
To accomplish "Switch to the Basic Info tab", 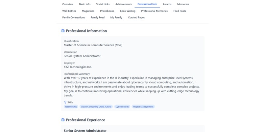I will pyautogui.click(x=85, y=4).
